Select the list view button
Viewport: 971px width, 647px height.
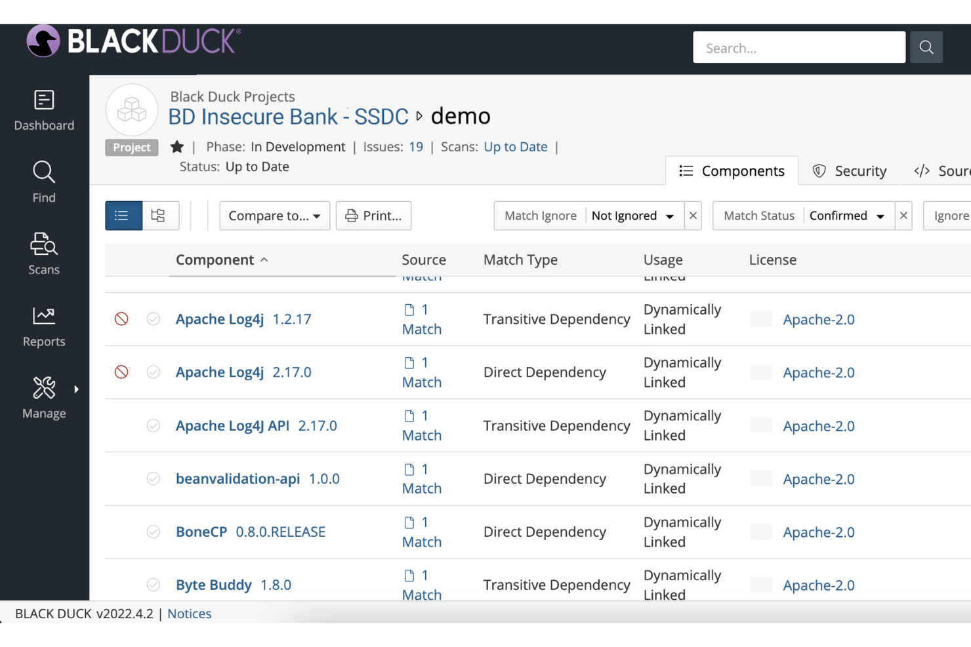tap(123, 216)
